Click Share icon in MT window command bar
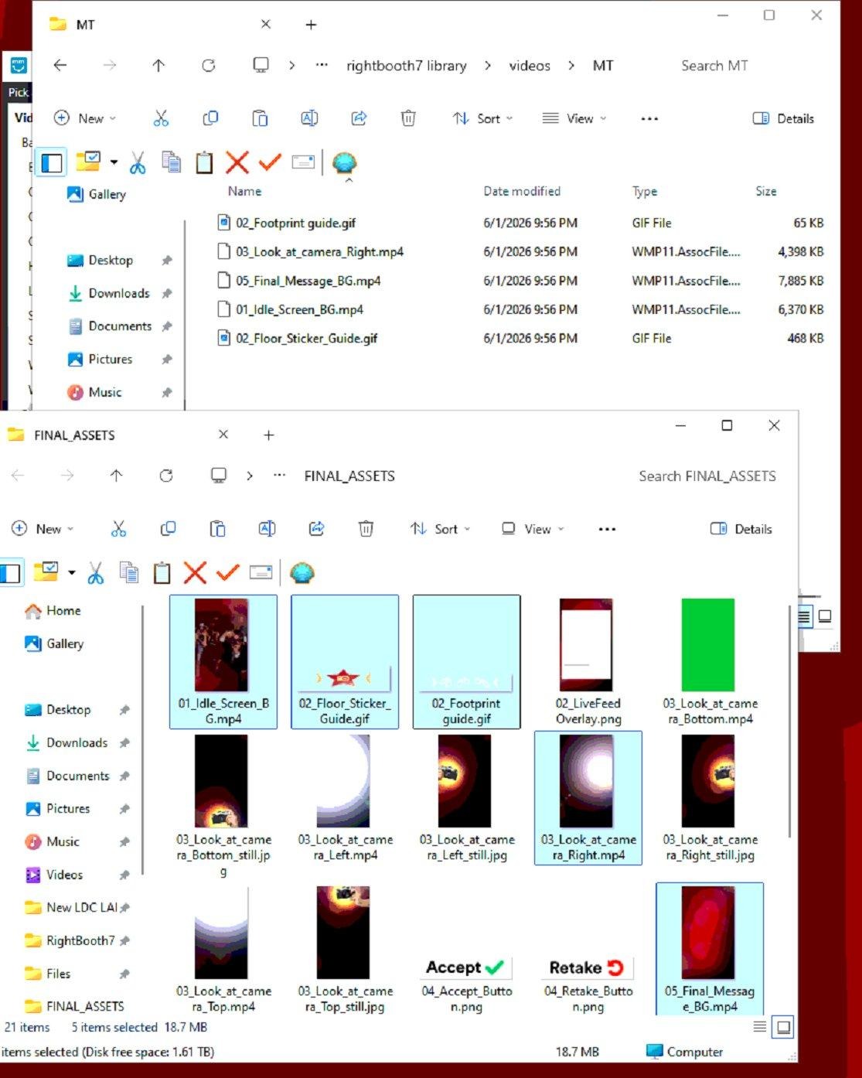This screenshot has height=1078, width=862. 359,118
